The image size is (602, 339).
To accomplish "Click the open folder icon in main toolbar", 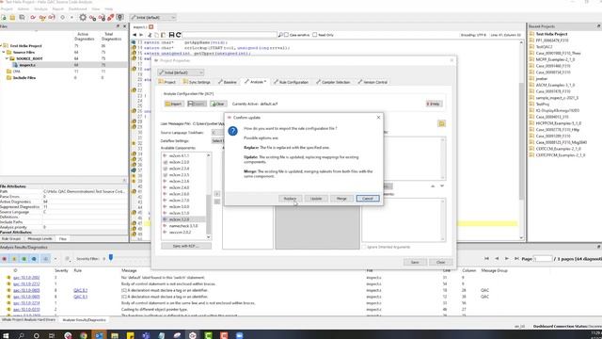I will (12, 17).
